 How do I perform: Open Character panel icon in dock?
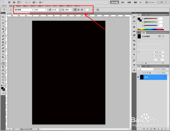pyautogui.click(x=134, y=70)
